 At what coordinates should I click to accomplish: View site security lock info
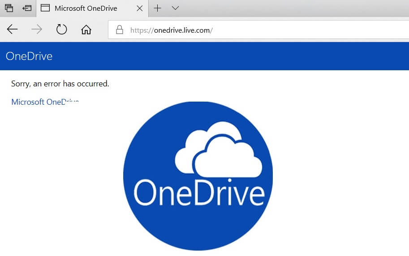120,30
